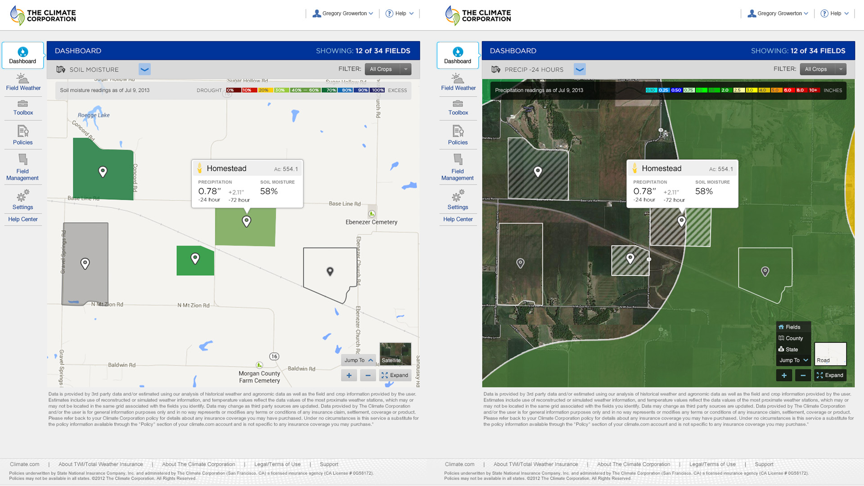The height and width of the screenshot is (486, 864).
Task: Open the All Crops filter on left dashboard
Action: pyautogui.click(x=388, y=69)
